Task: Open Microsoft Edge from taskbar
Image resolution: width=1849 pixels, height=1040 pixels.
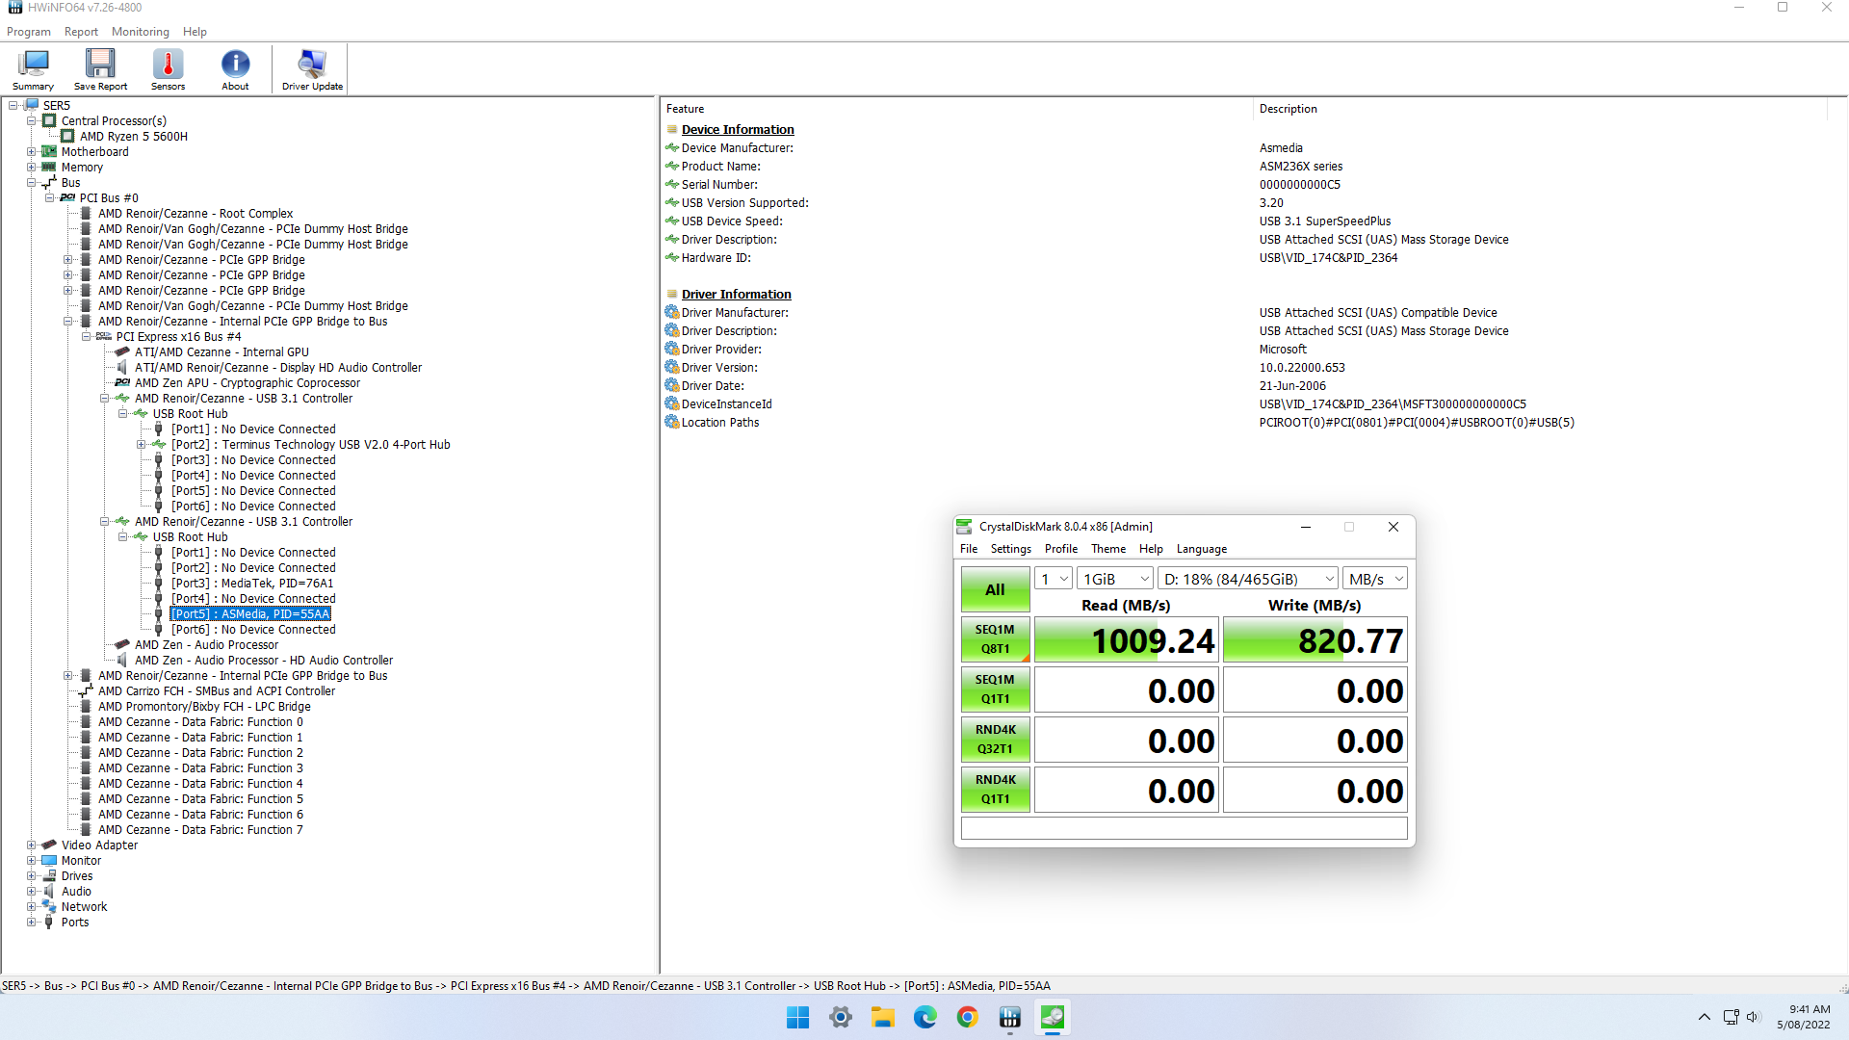Action: (x=925, y=1018)
